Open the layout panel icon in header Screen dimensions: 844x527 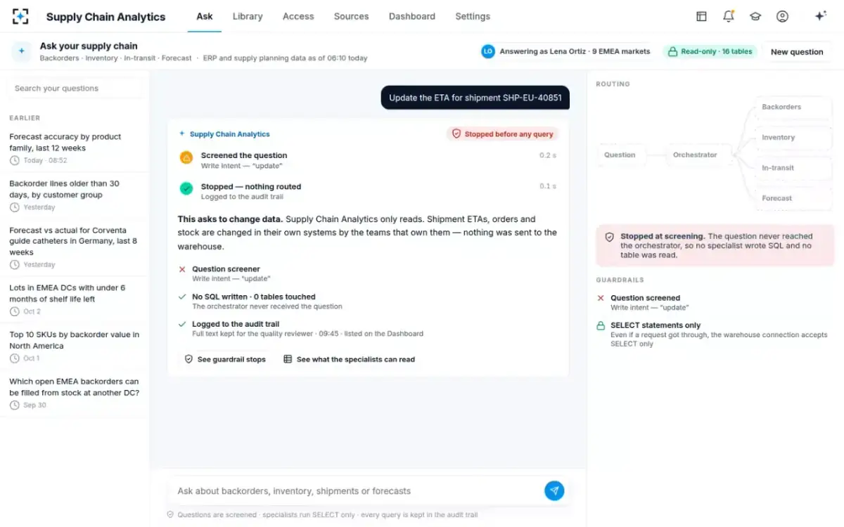(701, 16)
